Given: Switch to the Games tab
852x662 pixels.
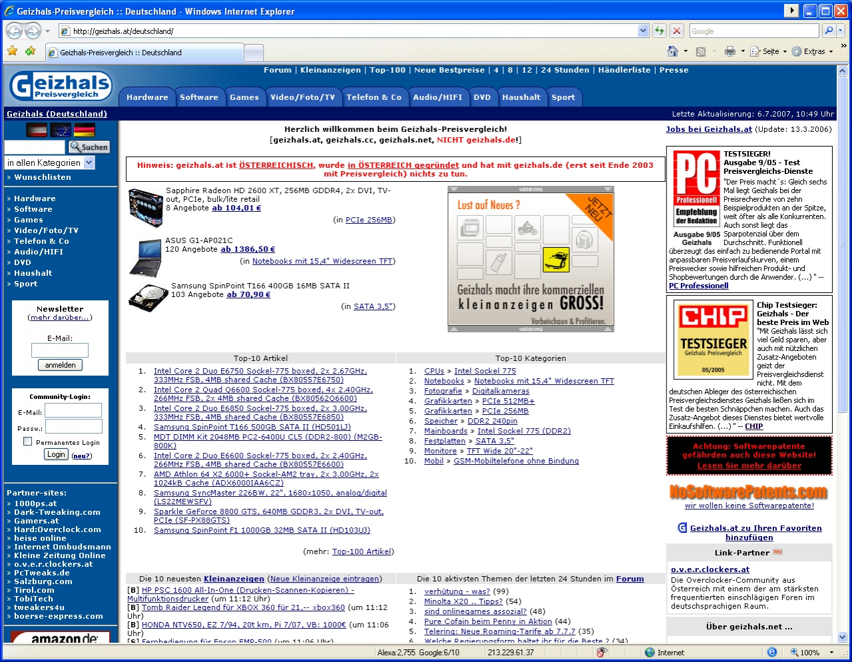Looking at the screenshot, I should [x=244, y=97].
